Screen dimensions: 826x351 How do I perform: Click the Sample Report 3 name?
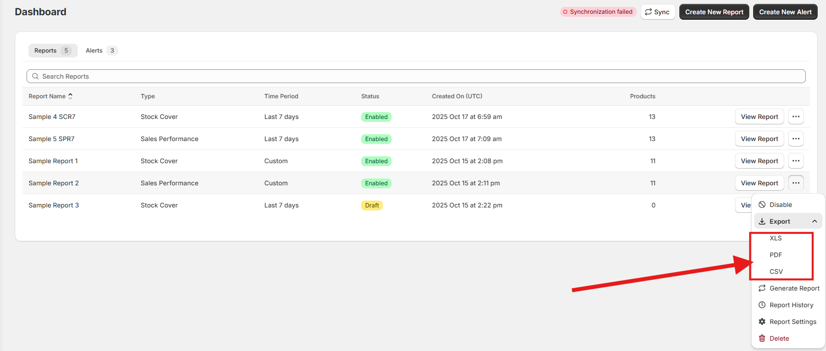point(54,205)
